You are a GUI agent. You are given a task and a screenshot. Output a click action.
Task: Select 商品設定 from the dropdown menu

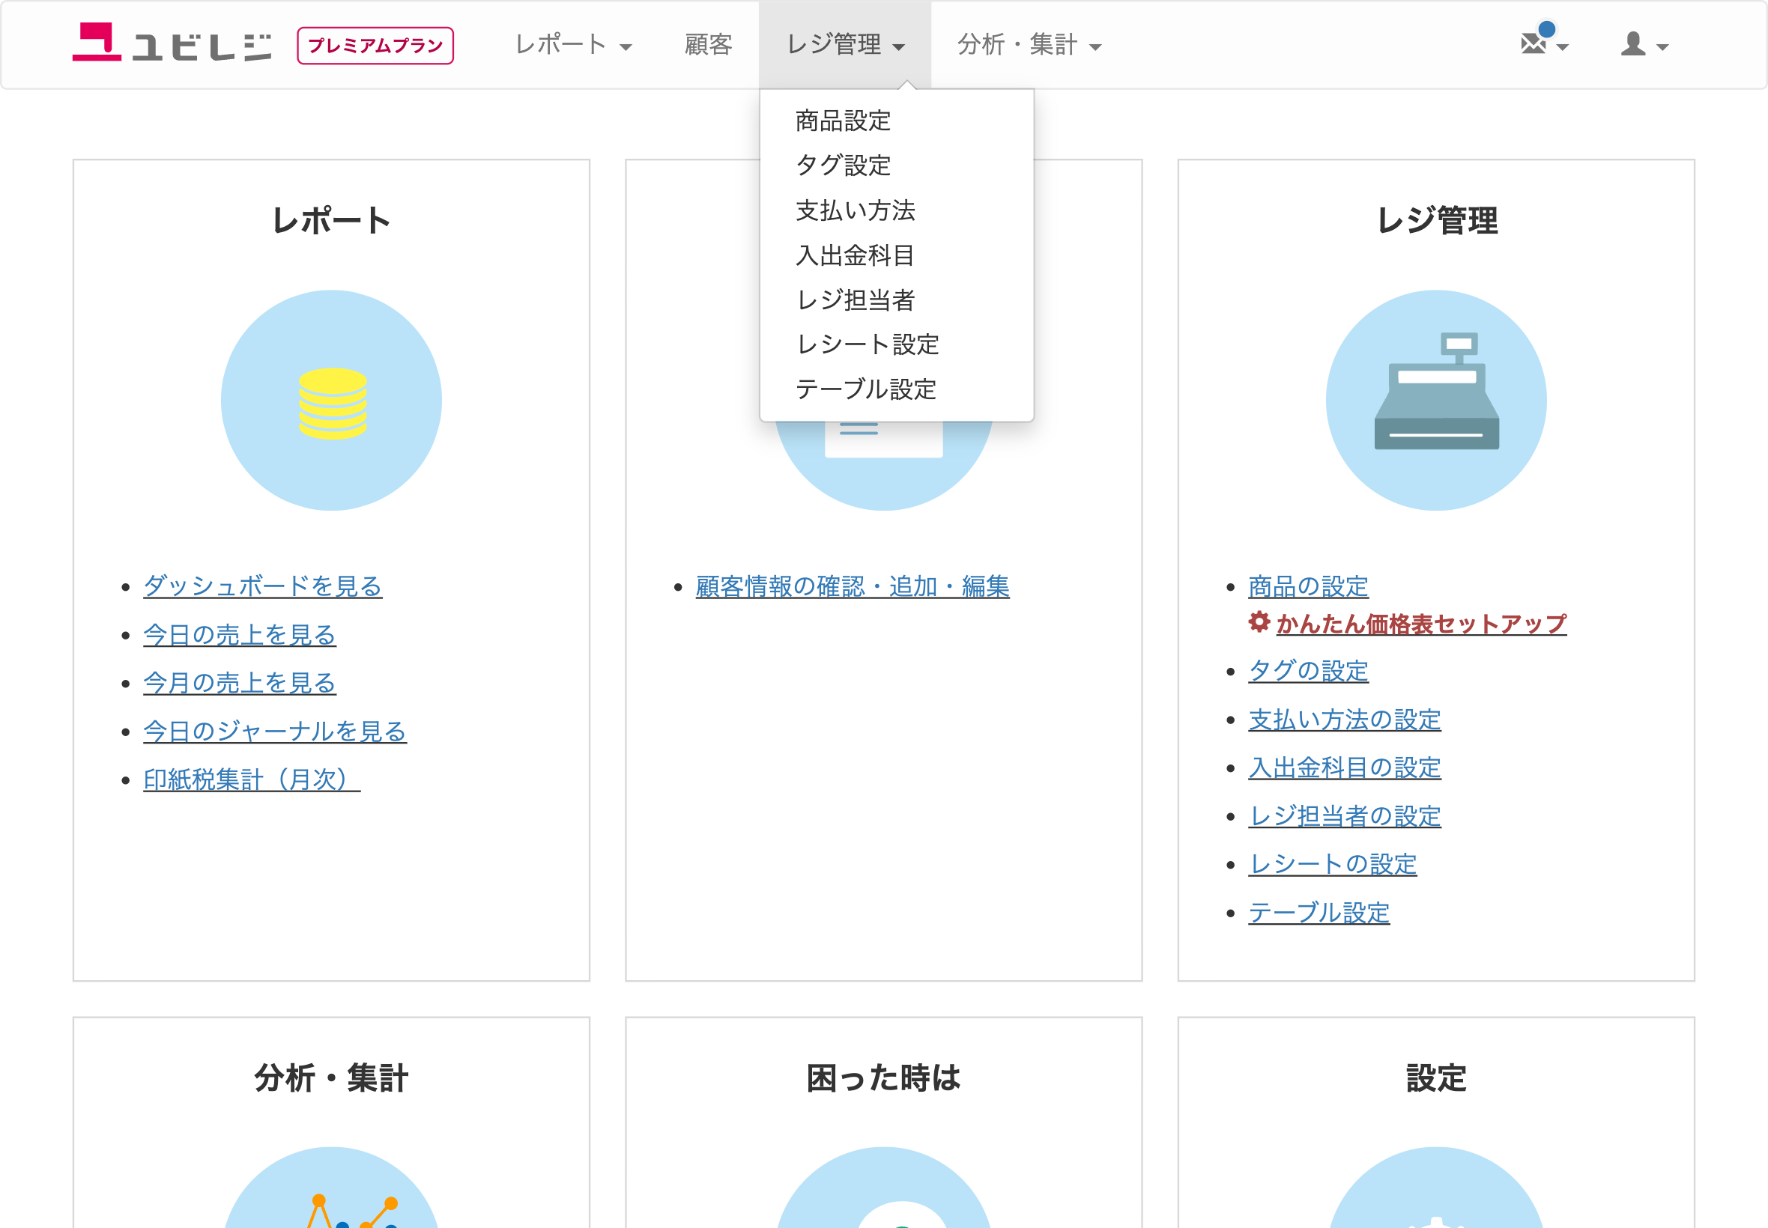tap(843, 121)
